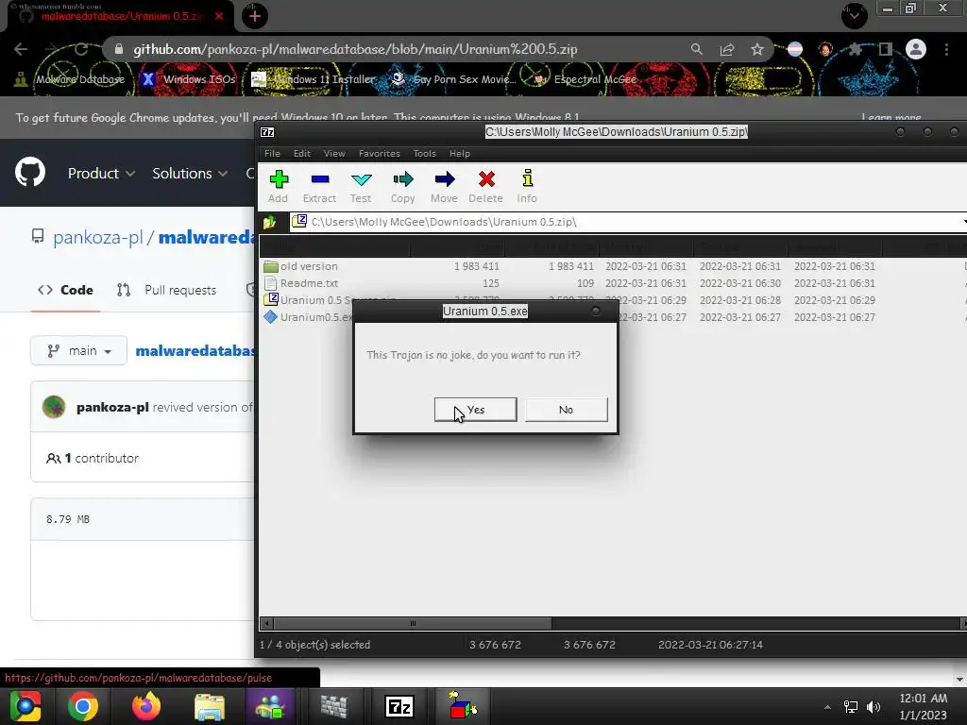The width and height of the screenshot is (967, 725).
Task: Click the network tray icon
Action: pyautogui.click(x=851, y=706)
